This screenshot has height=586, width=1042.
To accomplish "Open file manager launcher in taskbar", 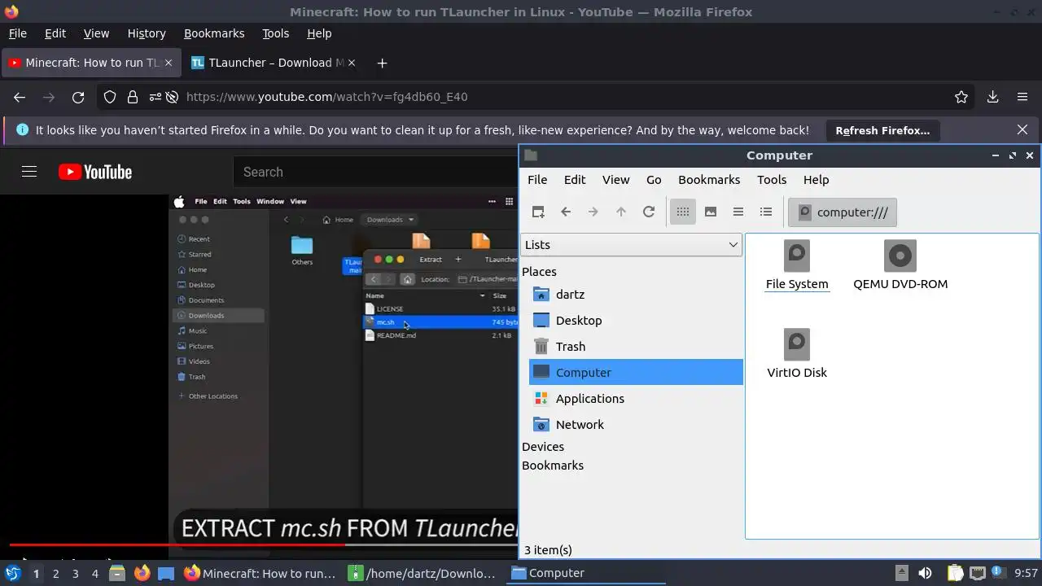I will pyautogui.click(x=117, y=573).
